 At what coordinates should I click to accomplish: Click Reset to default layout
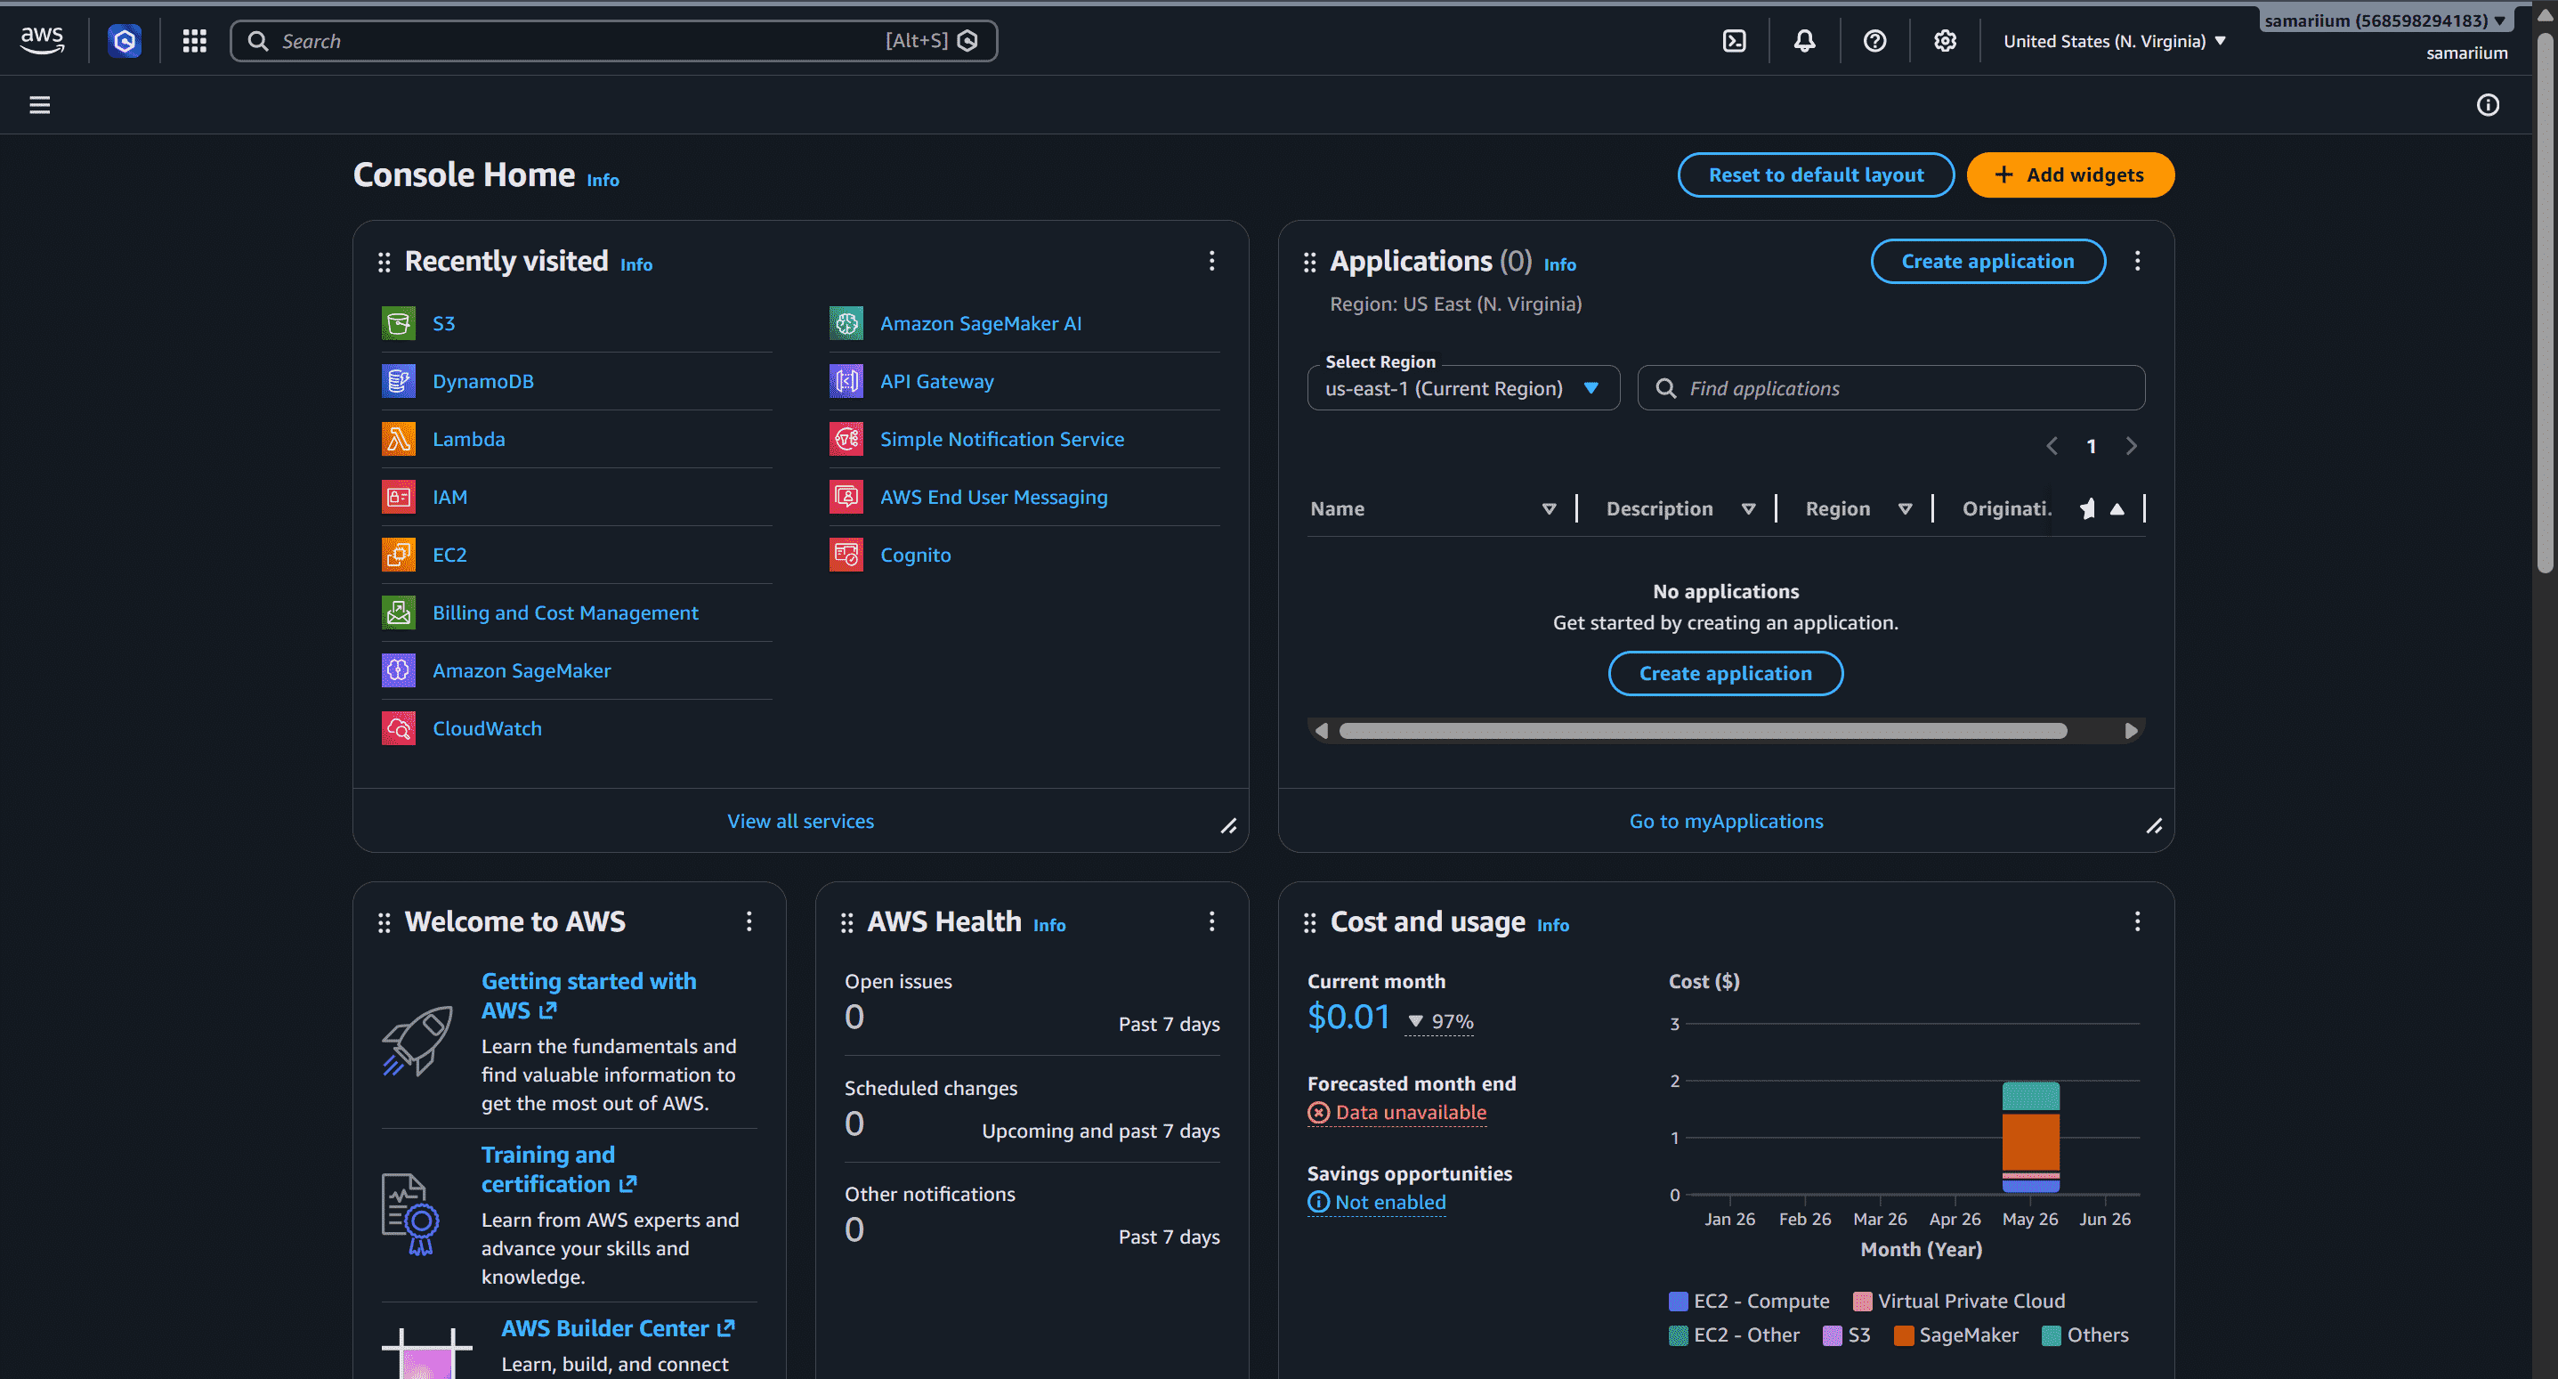(x=1815, y=174)
